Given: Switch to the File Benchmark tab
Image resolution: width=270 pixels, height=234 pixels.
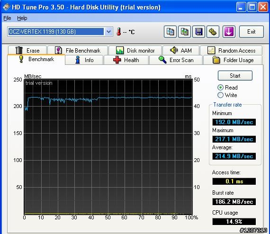Looking at the screenshot, I should pos(78,51).
